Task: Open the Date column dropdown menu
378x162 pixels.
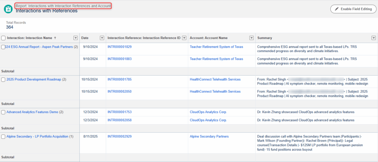Action: coord(102,38)
